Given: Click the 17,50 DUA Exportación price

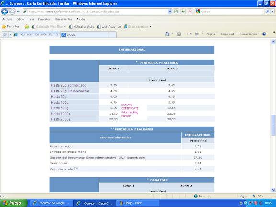Looking at the screenshot, I should point(198,158).
